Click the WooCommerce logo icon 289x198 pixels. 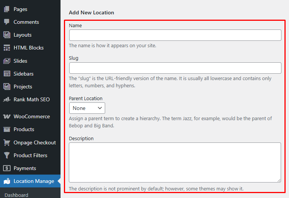[x=7, y=116]
